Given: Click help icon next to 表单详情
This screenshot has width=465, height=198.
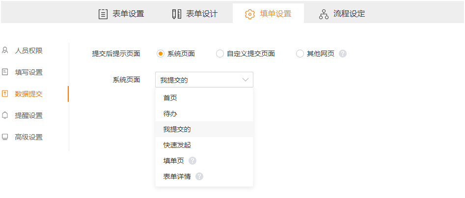Looking at the screenshot, I should click(199, 176).
